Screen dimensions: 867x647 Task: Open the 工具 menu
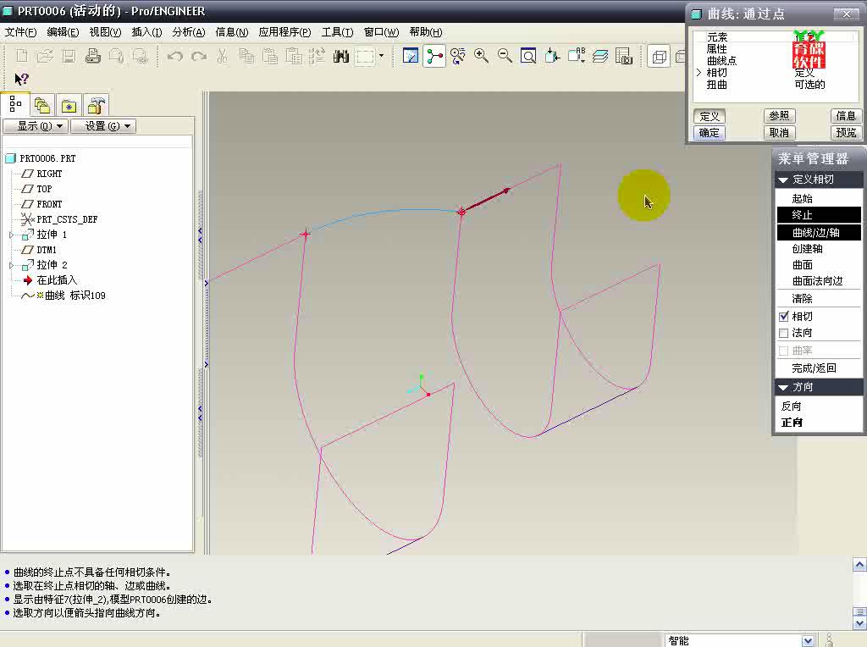pyautogui.click(x=337, y=32)
